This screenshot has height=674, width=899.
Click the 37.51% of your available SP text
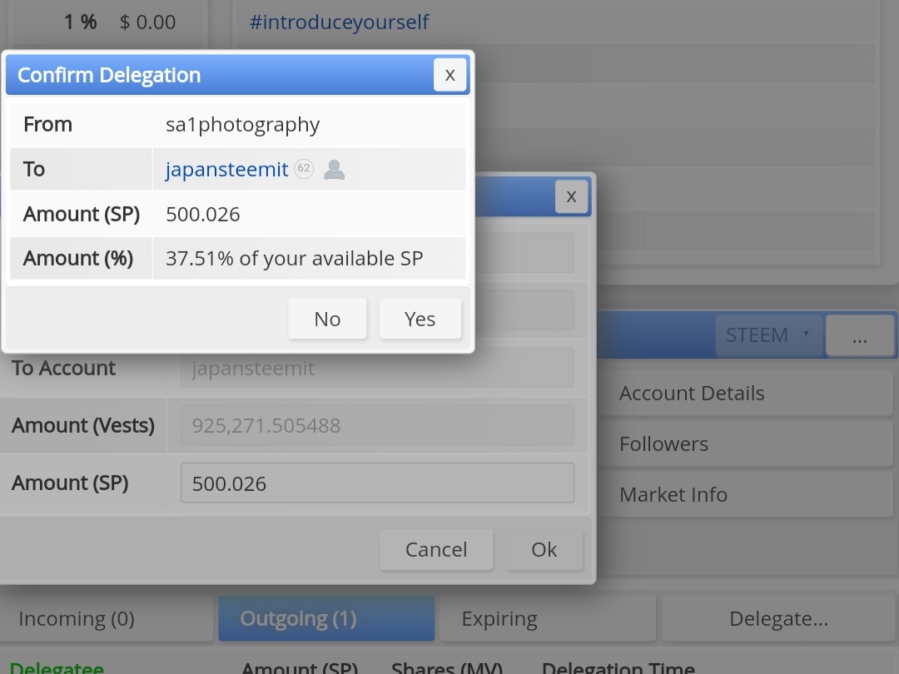coord(294,259)
